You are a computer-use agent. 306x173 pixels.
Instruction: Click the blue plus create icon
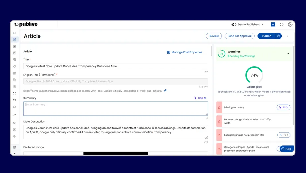[x=273, y=24]
